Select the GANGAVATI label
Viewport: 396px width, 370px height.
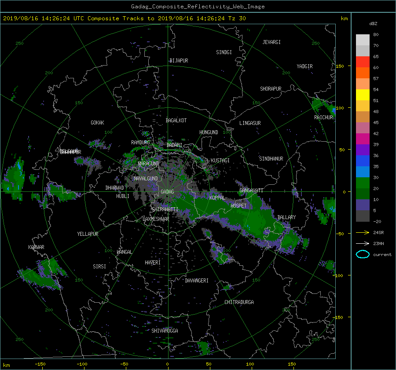point(251,190)
